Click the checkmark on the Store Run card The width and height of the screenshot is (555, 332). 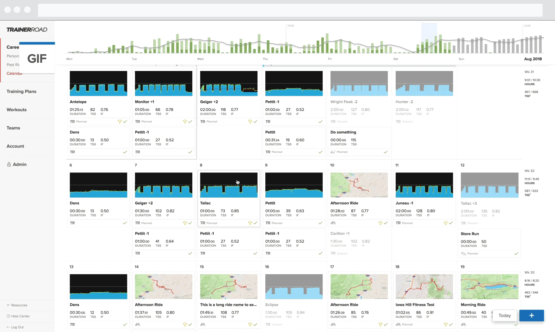[x=516, y=253]
